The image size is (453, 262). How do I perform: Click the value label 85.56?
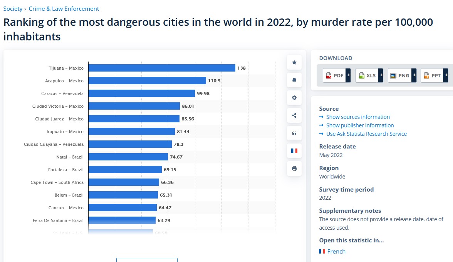pyautogui.click(x=188, y=119)
